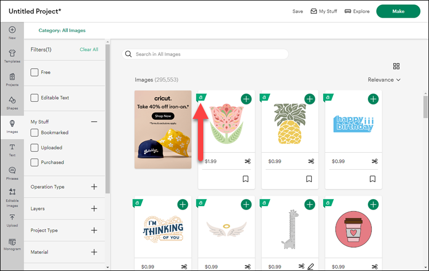This screenshot has height=271, width=429.
Task: Open the Monogram tool
Action: pos(12,244)
